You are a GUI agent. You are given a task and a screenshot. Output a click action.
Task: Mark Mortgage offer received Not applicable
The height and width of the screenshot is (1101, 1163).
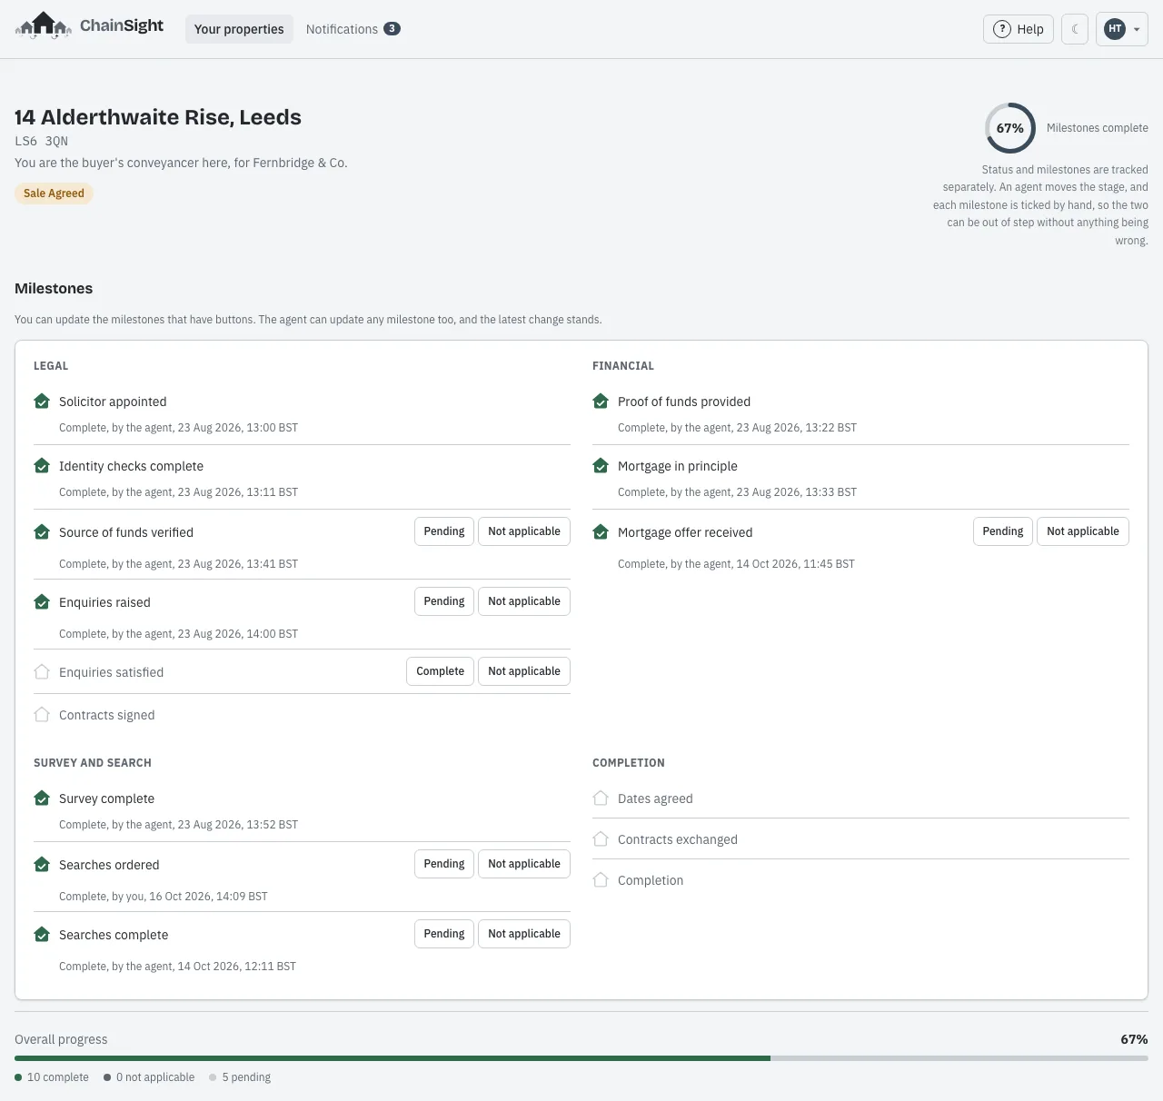(1083, 531)
